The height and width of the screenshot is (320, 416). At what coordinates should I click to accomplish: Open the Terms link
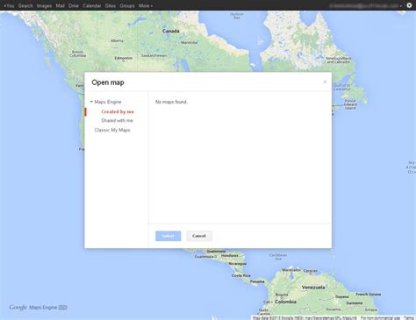click(x=409, y=317)
